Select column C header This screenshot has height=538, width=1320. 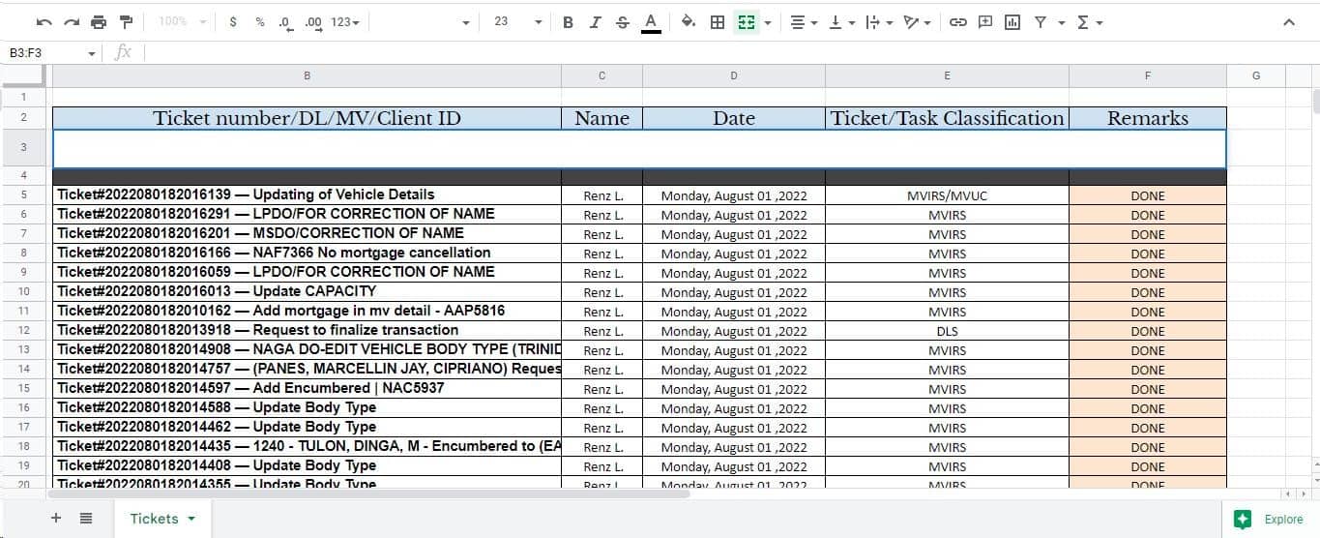[x=601, y=75]
